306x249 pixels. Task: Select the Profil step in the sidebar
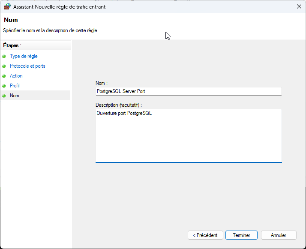point(15,86)
